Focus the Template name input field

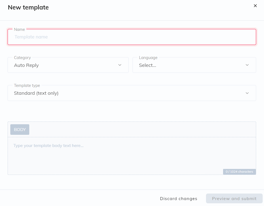tap(132, 37)
